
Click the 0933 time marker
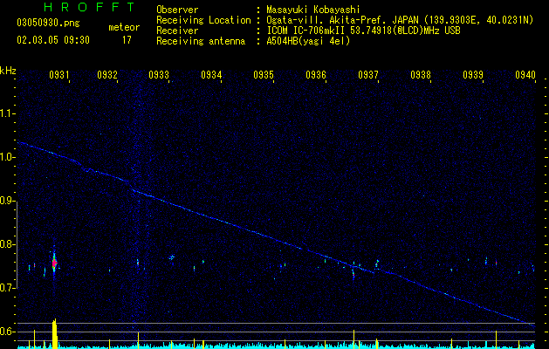(159, 74)
